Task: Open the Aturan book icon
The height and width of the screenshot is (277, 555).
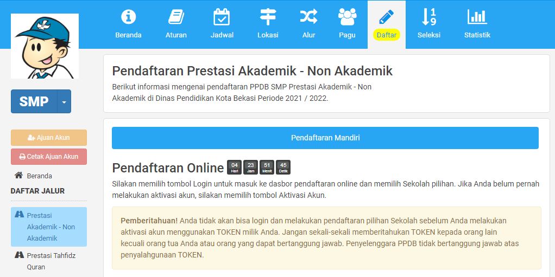Action: (x=176, y=17)
